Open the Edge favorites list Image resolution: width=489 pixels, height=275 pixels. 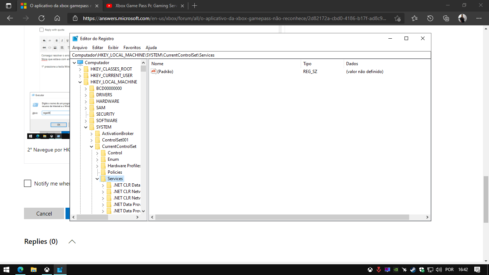[415, 18]
